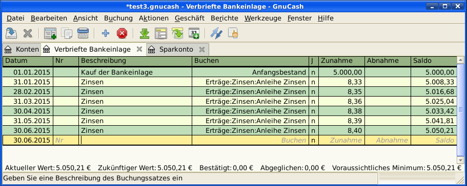The width and height of the screenshot is (467, 186).
Task: Click the 5.033,42 balance cell
Action: 434,111
